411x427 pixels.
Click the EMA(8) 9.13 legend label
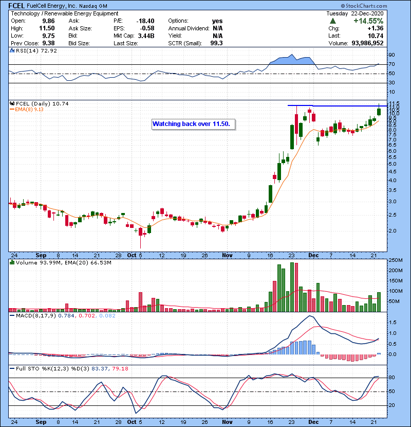coord(29,110)
